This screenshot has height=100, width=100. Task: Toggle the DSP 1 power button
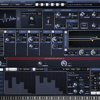5,32
